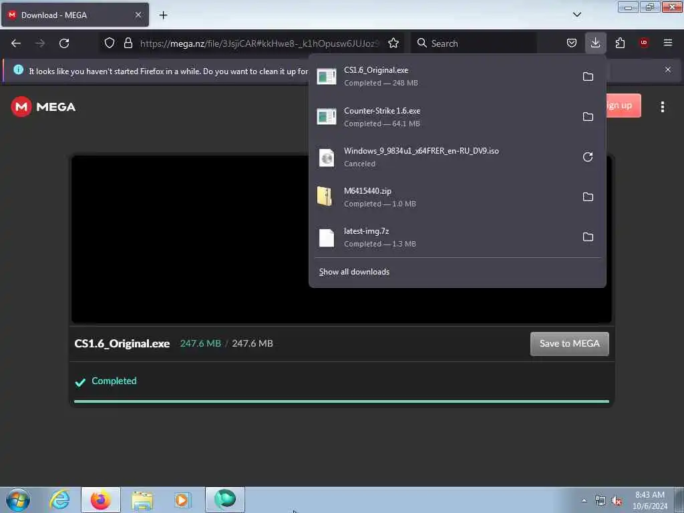This screenshot has width=684, height=513.
Task: Select the Download - MEGA tab
Action: coord(75,15)
